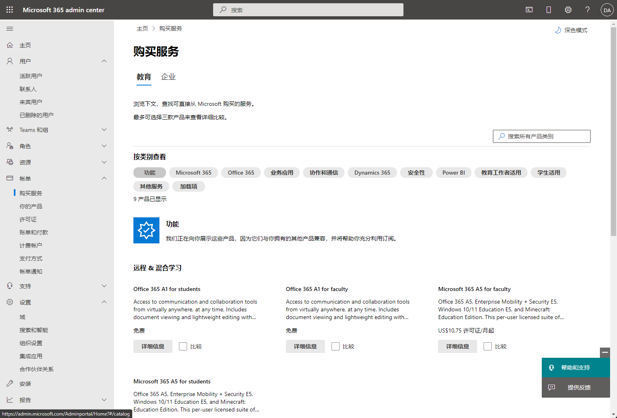
Task: Open the mobile app icon in header
Action: 549,10
